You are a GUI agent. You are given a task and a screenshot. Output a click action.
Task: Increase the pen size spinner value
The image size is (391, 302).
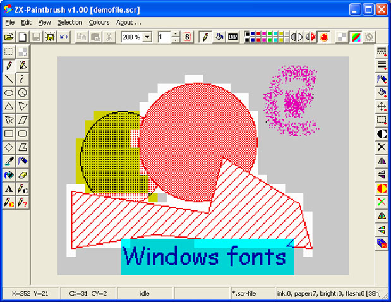pos(176,35)
